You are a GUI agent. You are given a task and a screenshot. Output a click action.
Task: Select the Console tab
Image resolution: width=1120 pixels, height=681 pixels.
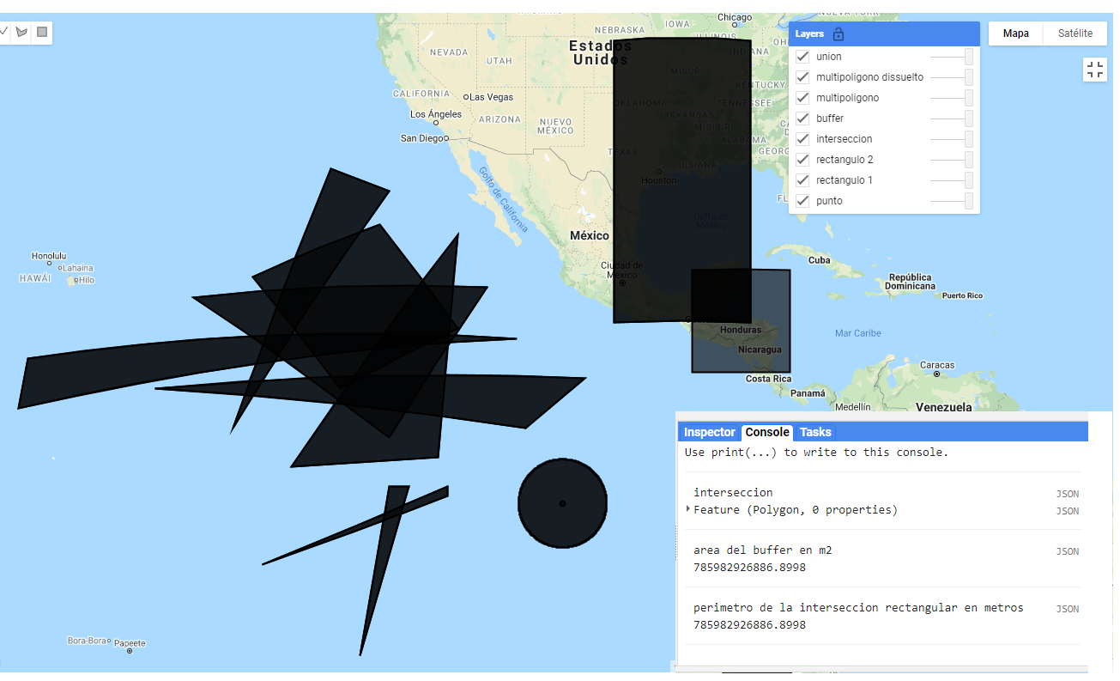coord(767,432)
